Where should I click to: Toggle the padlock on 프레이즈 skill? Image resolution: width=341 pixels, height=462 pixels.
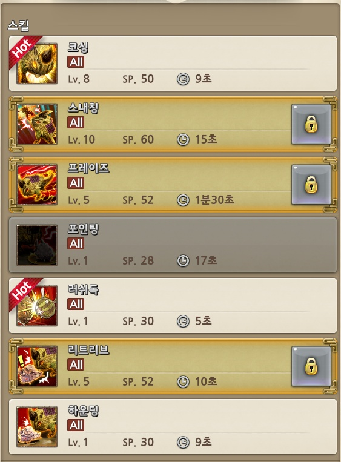click(311, 185)
